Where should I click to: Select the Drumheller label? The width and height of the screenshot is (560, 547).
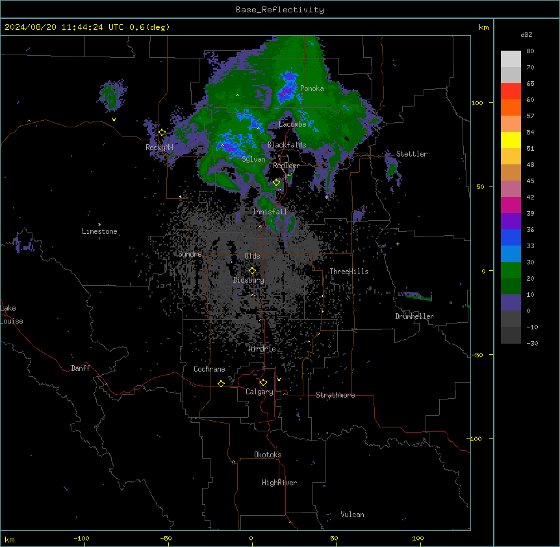pos(414,316)
